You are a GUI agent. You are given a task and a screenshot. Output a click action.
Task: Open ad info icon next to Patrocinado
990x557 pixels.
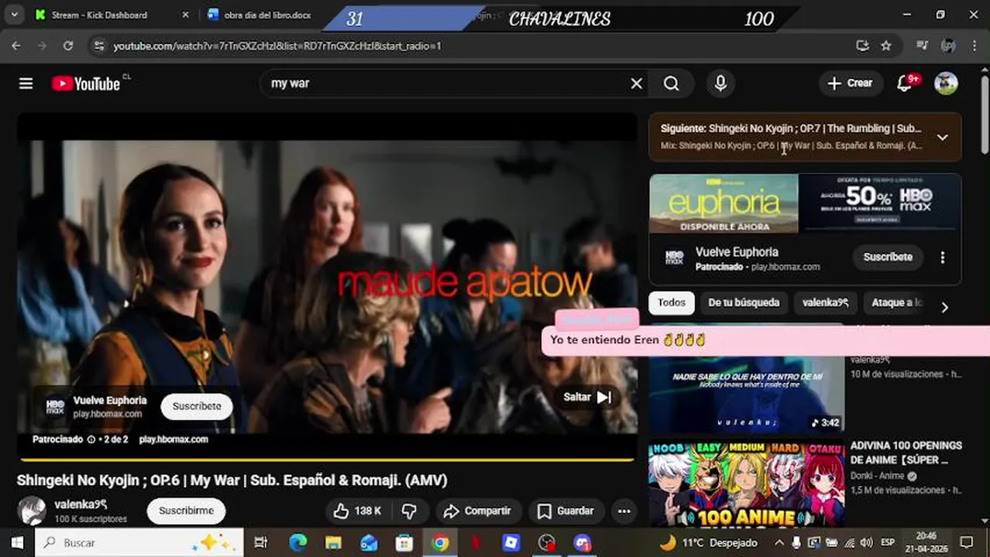[x=91, y=439]
